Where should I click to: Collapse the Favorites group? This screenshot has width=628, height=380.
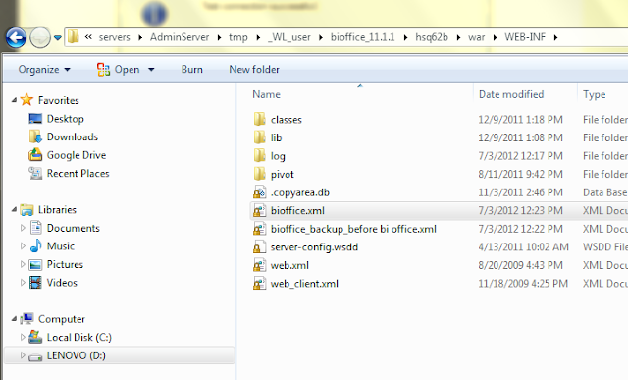pos(14,100)
